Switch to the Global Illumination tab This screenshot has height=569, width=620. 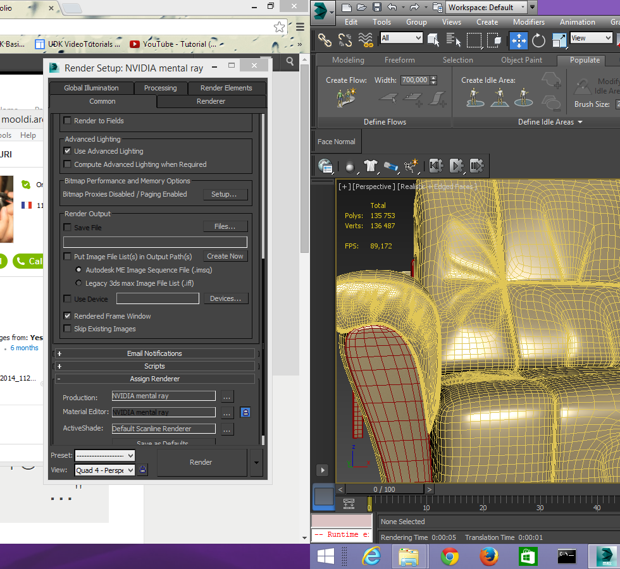pos(91,88)
